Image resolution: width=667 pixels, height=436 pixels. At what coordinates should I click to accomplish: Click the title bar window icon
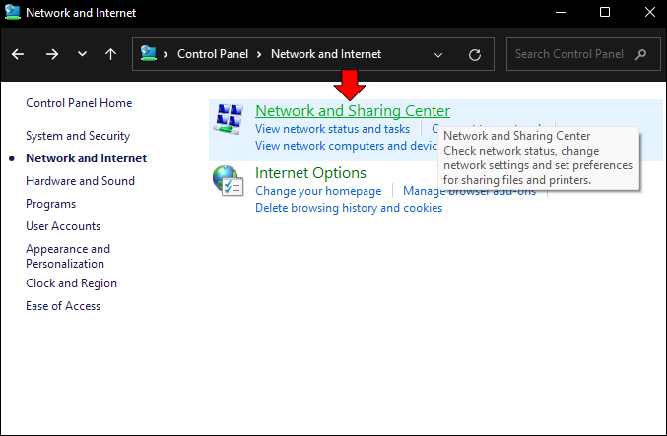coord(13,12)
